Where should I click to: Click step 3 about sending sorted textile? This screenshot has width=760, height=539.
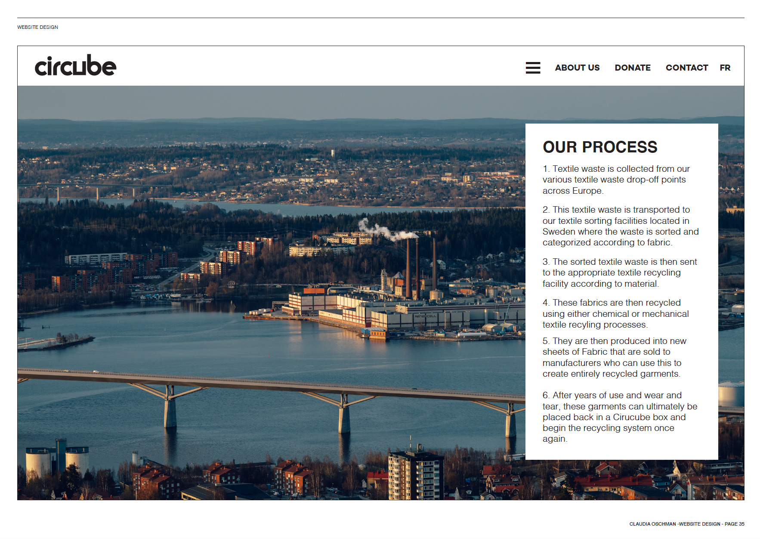point(620,273)
